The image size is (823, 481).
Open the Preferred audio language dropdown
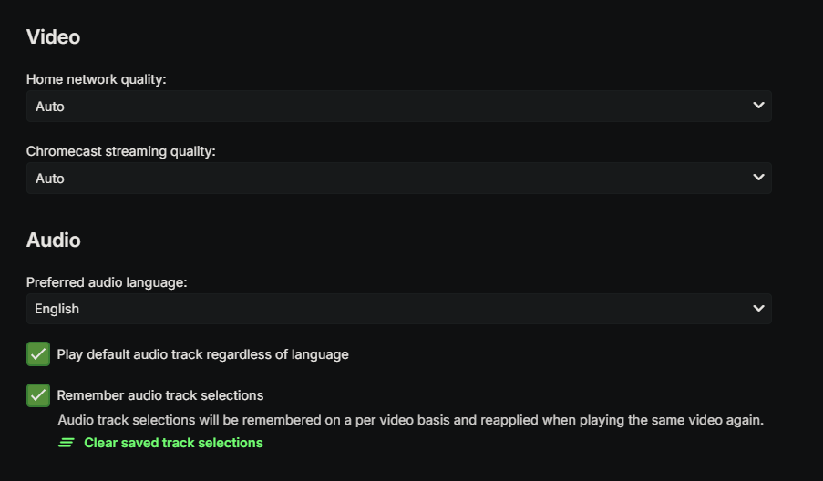(x=398, y=309)
